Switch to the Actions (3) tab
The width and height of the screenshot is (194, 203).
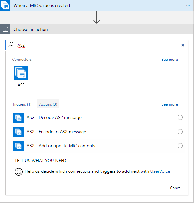pyautogui.click(x=48, y=104)
